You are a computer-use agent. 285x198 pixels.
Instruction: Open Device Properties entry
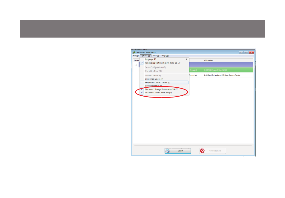pyautogui.click(x=164, y=86)
